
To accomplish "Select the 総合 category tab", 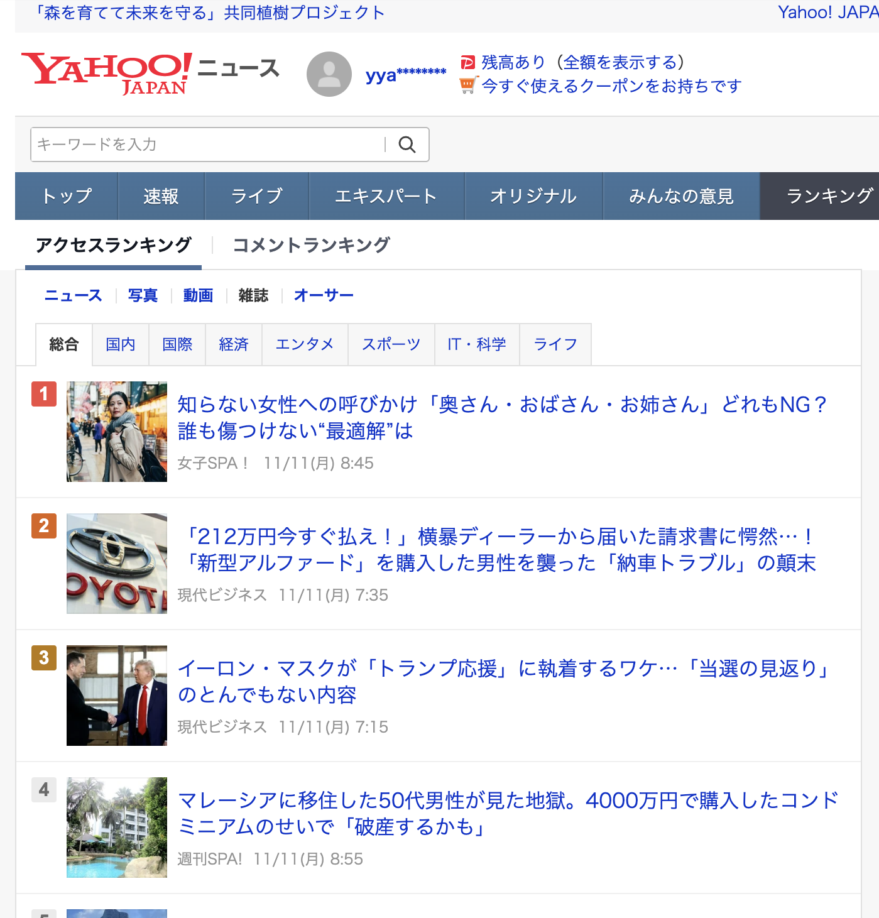I will coord(64,344).
